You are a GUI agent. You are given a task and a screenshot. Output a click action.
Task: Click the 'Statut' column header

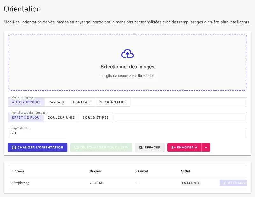coord(186,171)
